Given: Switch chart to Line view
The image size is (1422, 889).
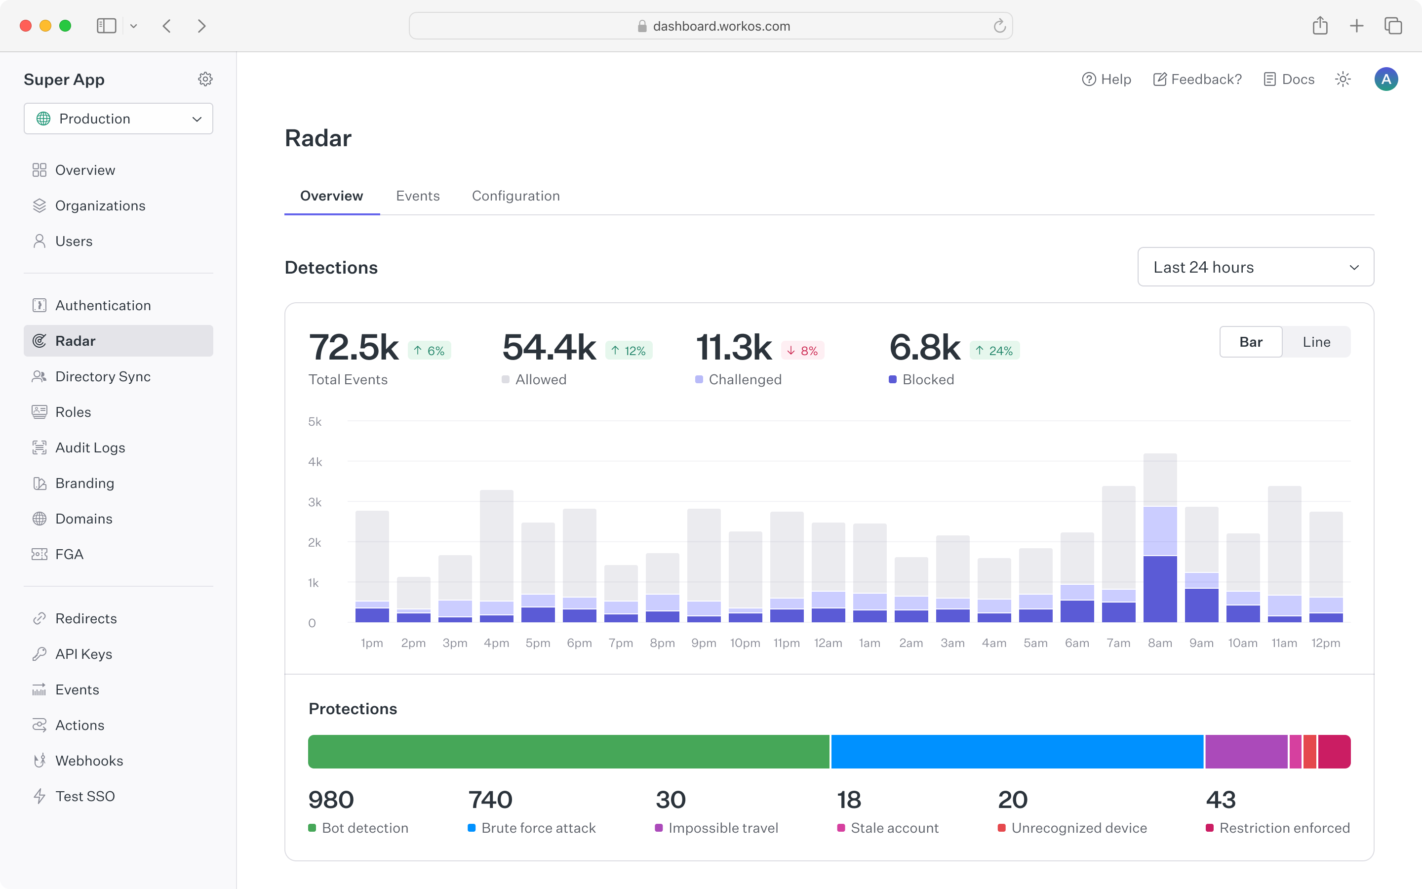Looking at the screenshot, I should click(x=1316, y=342).
